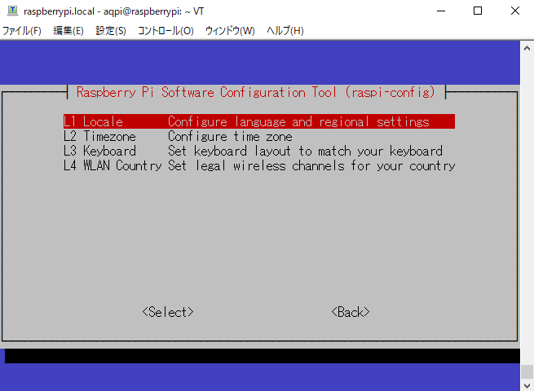Open the ヘルプ(H) menu
The image size is (534, 391).
[285, 31]
